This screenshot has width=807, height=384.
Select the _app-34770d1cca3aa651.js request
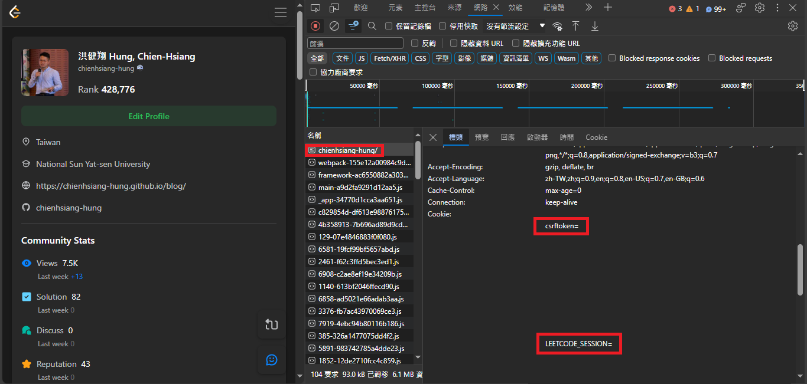(x=360, y=200)
